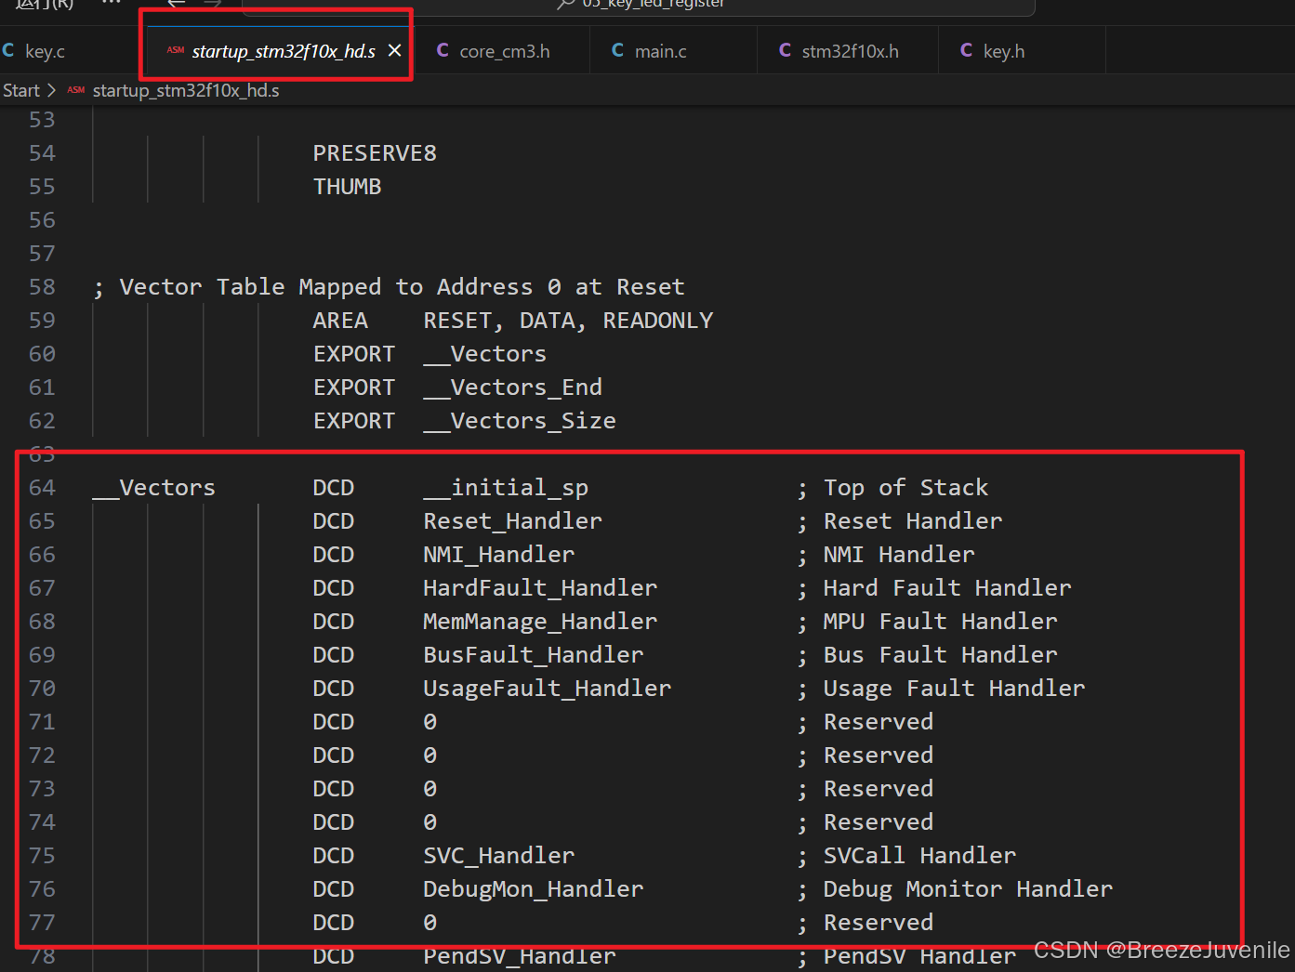
Task: Click 'RESET, DATA, READONLY' on line 59
Action: click(x=568, y=321)
